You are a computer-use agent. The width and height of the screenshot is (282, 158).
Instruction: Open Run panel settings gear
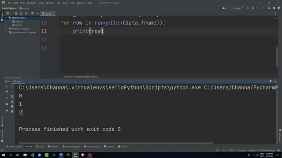coord(271,81)
